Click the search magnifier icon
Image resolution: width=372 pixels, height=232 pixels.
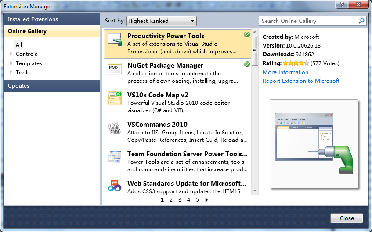361,21
